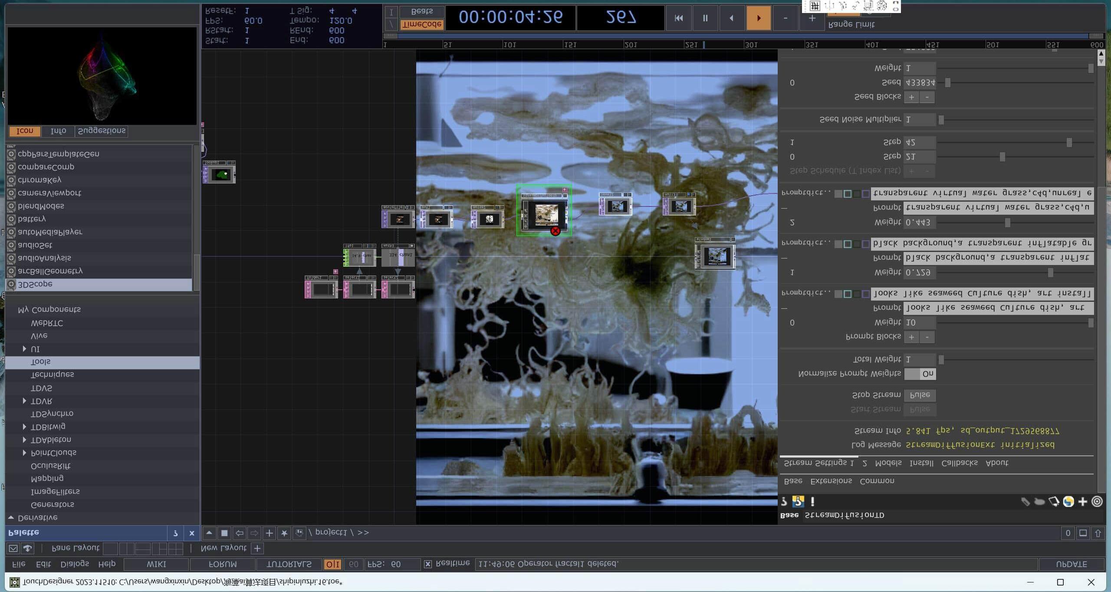Screen dimensions: 1111x592
Task: Open the operator comment speech-bubble icon
Action: (x=1039, y=502)
